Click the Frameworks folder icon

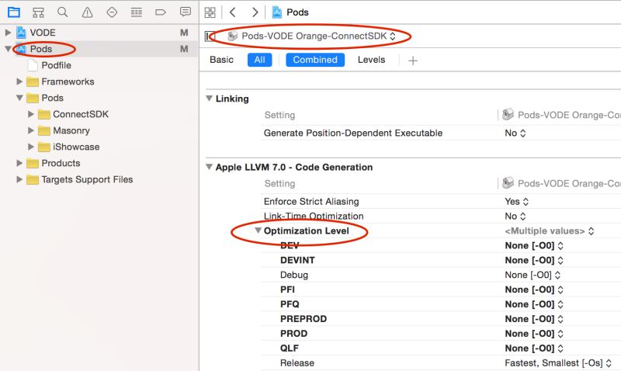point(32,82)
